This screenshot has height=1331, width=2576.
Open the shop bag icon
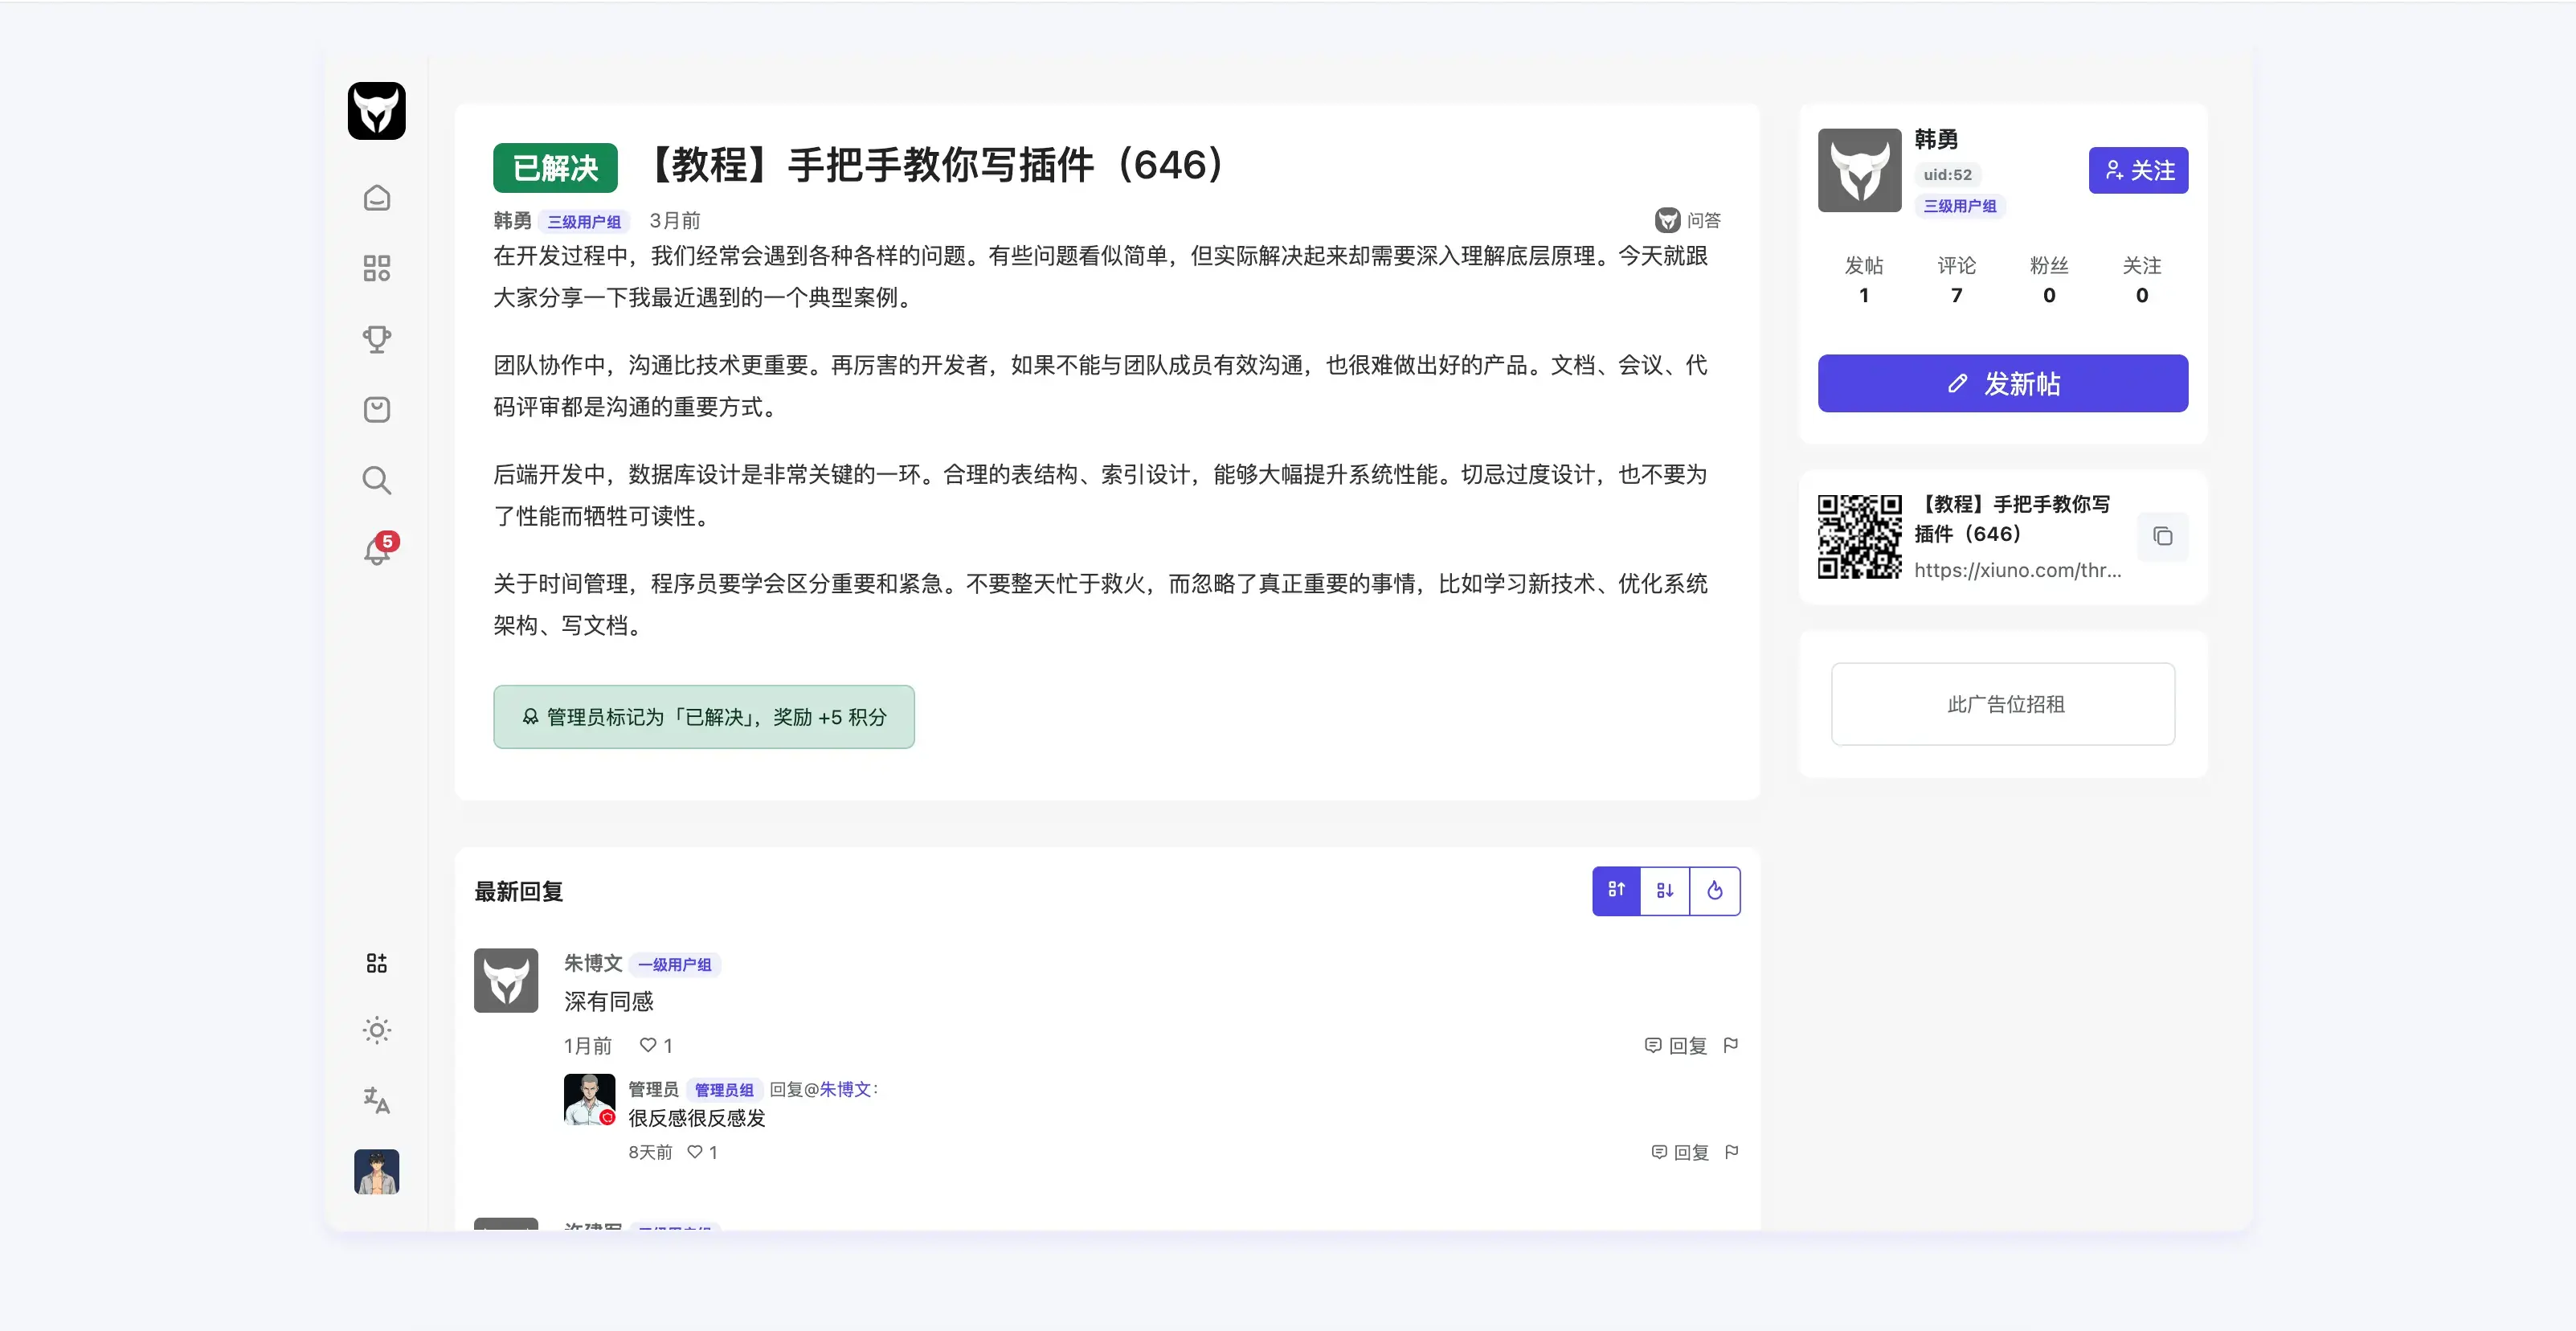tap(376, 409)
